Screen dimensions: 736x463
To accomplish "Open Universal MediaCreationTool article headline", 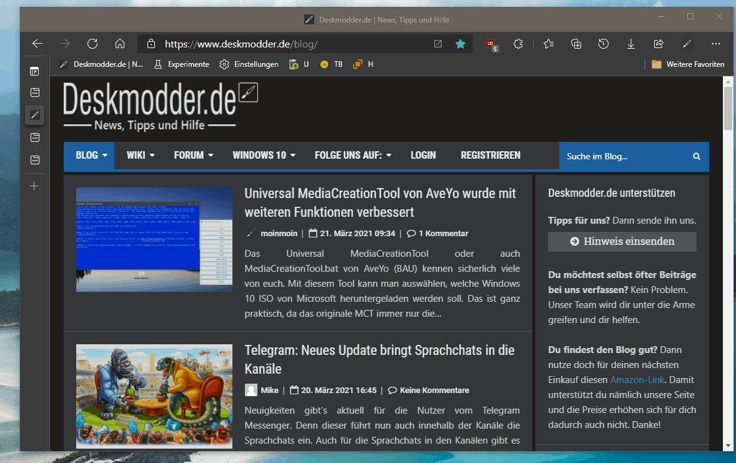I will tap(380, 203).
